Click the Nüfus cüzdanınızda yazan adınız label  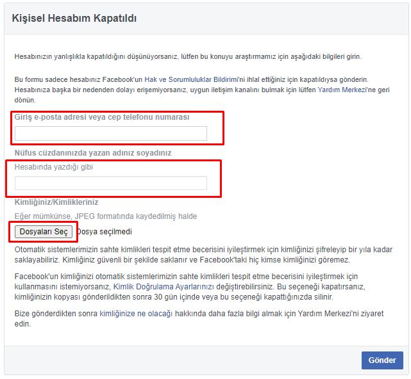93,153
